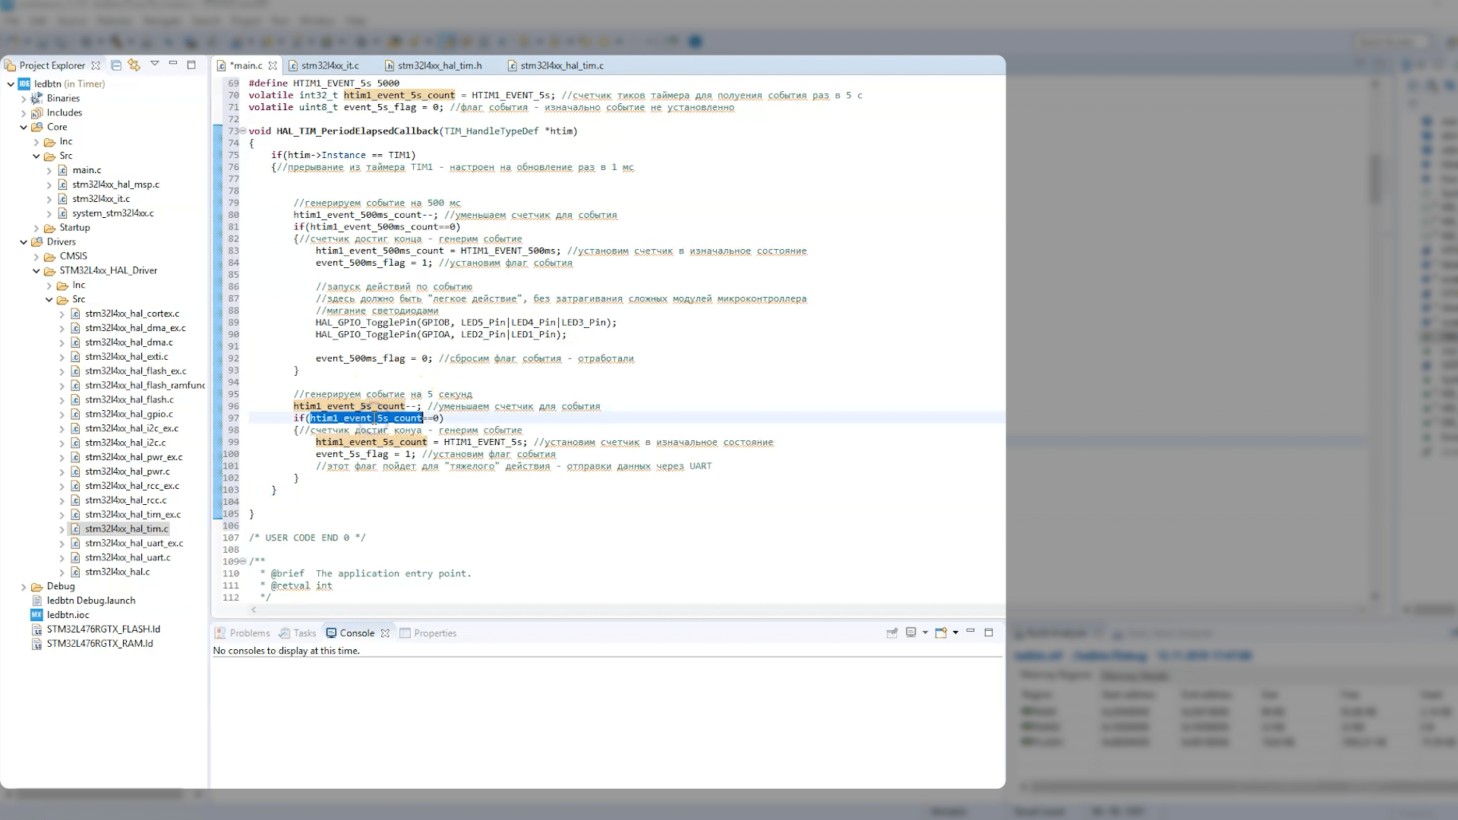
Task: Select stm32l4xx_hal_flash_ex.c file
Action: (136, 371)
